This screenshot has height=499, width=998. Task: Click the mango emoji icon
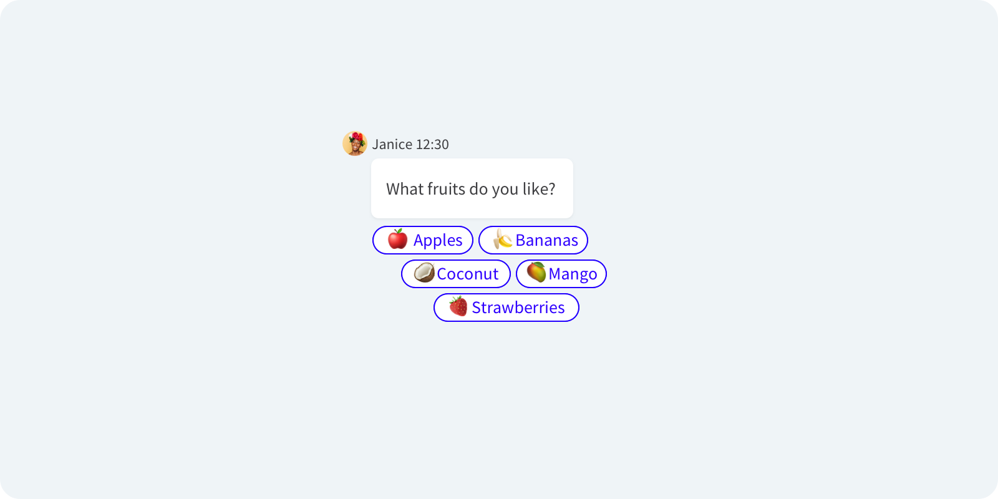(538, 273)
